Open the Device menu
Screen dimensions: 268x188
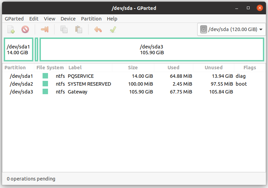68,19
